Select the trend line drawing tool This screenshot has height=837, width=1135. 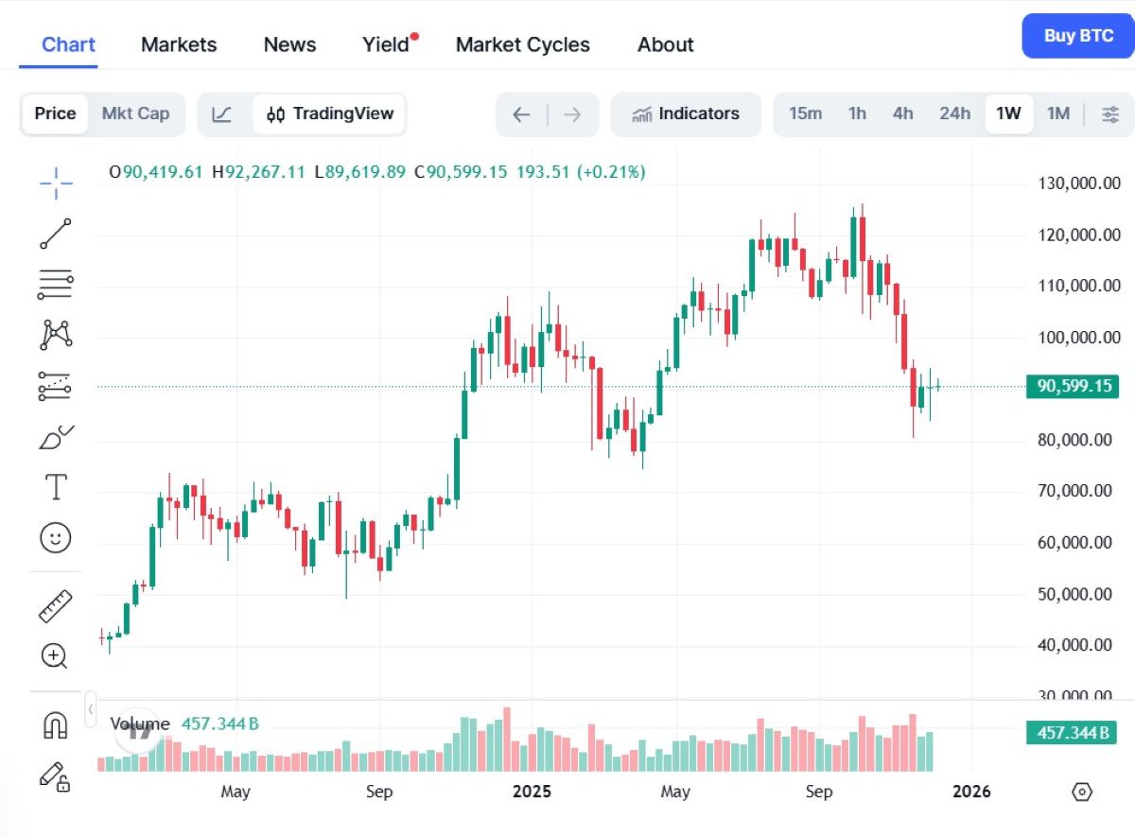pos(56,234)
